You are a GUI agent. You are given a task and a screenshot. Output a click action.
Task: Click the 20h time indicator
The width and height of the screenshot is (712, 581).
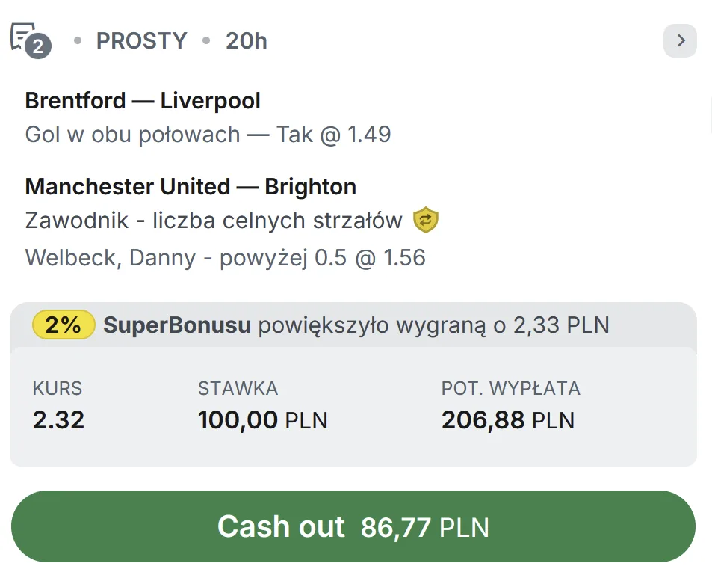246,41
